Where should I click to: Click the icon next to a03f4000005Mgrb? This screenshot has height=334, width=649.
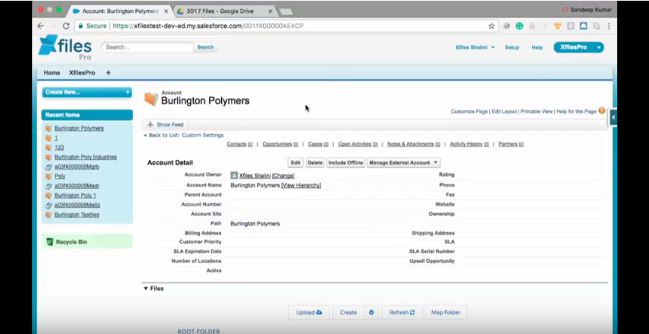coord(48,167)
